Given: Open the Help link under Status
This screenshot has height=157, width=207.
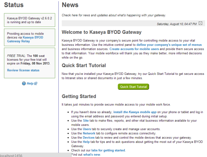Looking at the screenshot, I should click(x=30, y=84).
